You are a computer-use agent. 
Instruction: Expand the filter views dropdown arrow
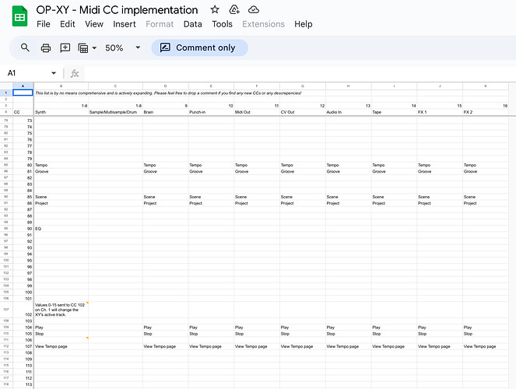pyautogui.click(x=94, y=47)
